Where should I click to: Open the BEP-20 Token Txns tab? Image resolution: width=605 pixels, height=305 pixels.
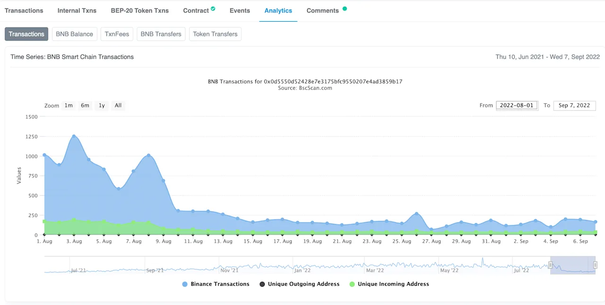140,10
